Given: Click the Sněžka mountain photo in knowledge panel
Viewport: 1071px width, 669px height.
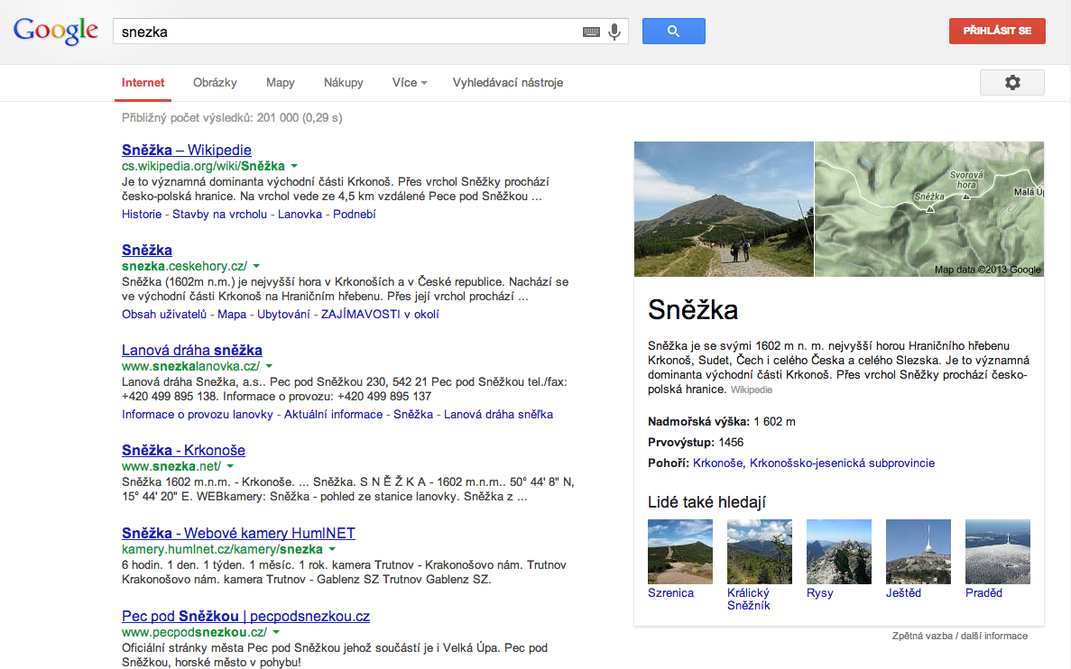Looking at the screenshot, I should point(724,209).
